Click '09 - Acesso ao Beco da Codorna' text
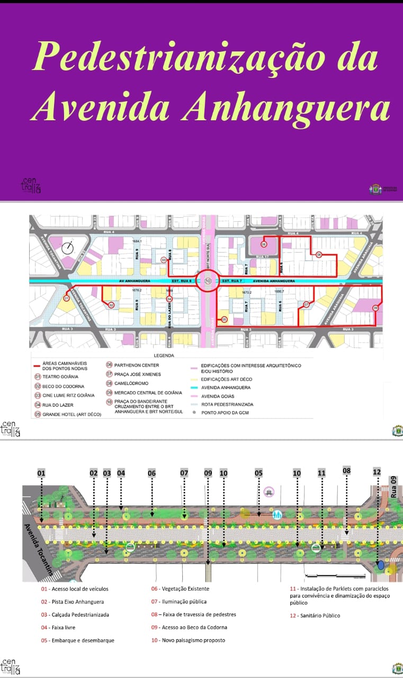This screenshot has width=403, height=678. 189,627
